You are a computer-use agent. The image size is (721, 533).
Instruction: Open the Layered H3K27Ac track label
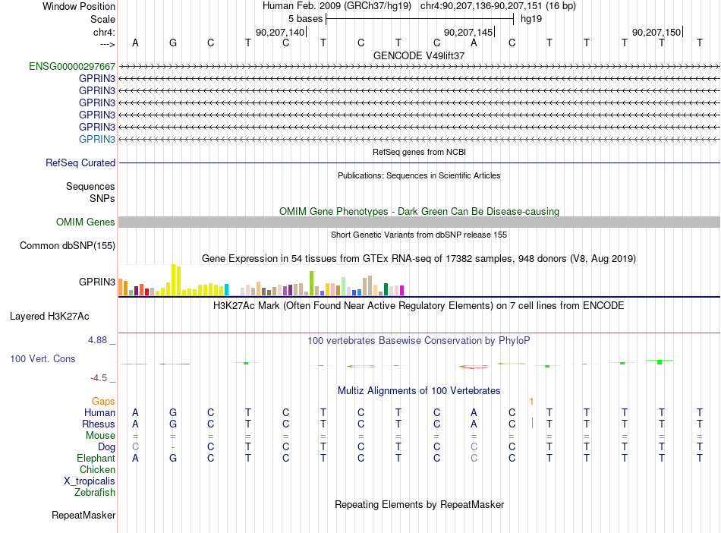[49, 317]
